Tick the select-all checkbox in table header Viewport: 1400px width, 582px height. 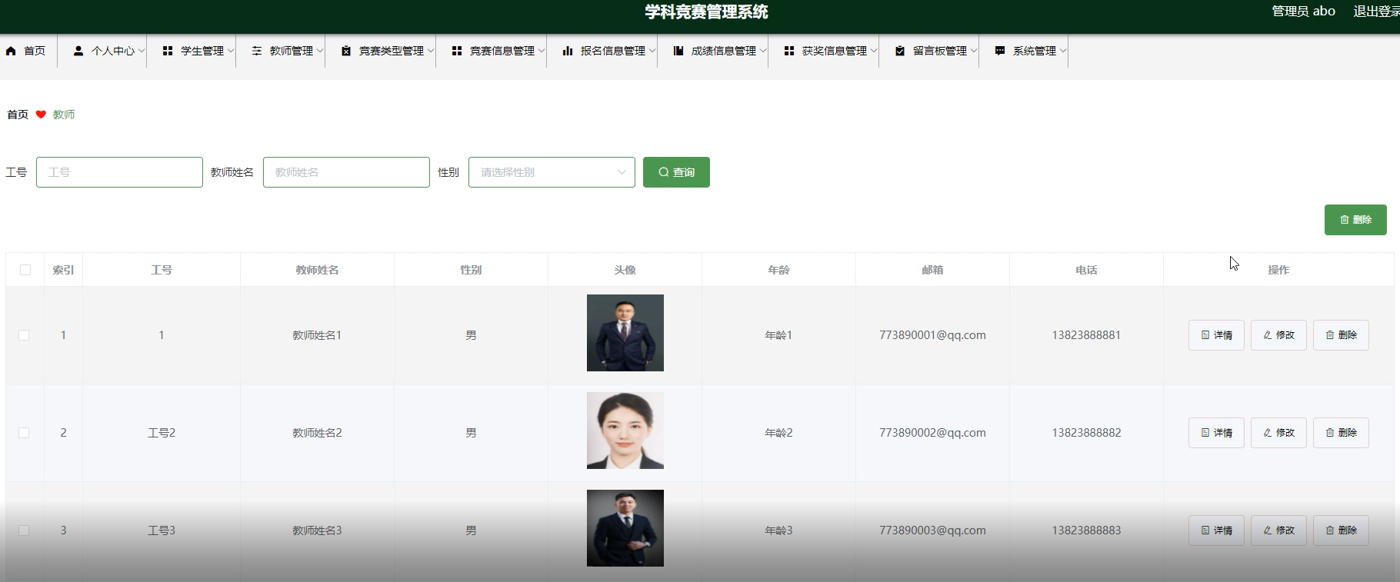[x=25, y=270]
